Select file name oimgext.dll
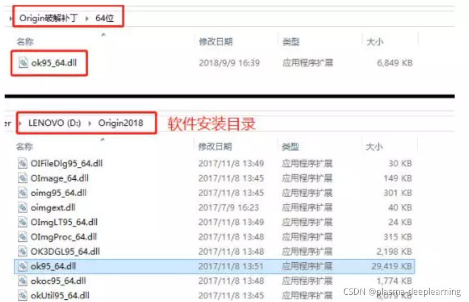This screenshot has width=469, height=302. (x=53, y=207)
